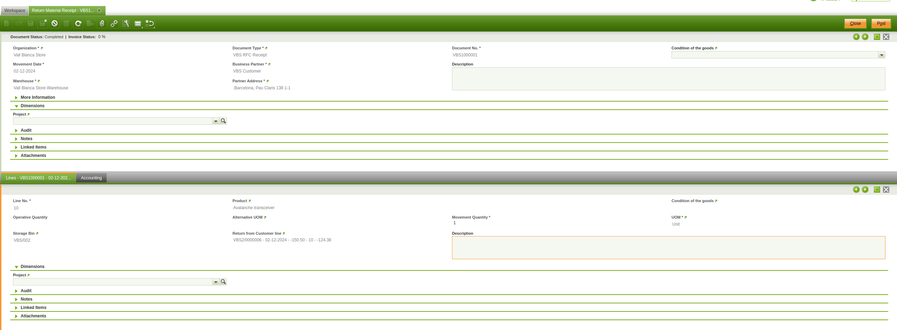Click the link icon beside Product label
Screen dimensions: 897x330
250,201
